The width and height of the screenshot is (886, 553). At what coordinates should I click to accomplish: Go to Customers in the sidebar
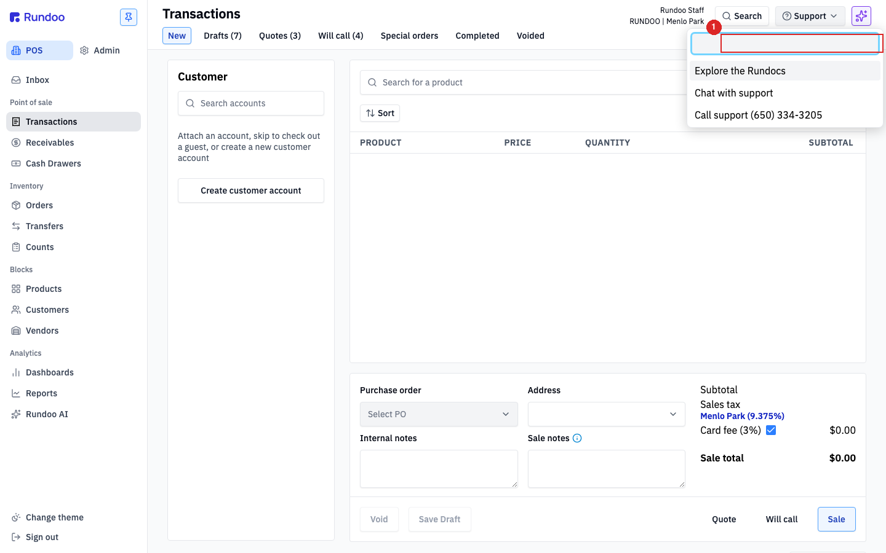[x=74, y=310]
